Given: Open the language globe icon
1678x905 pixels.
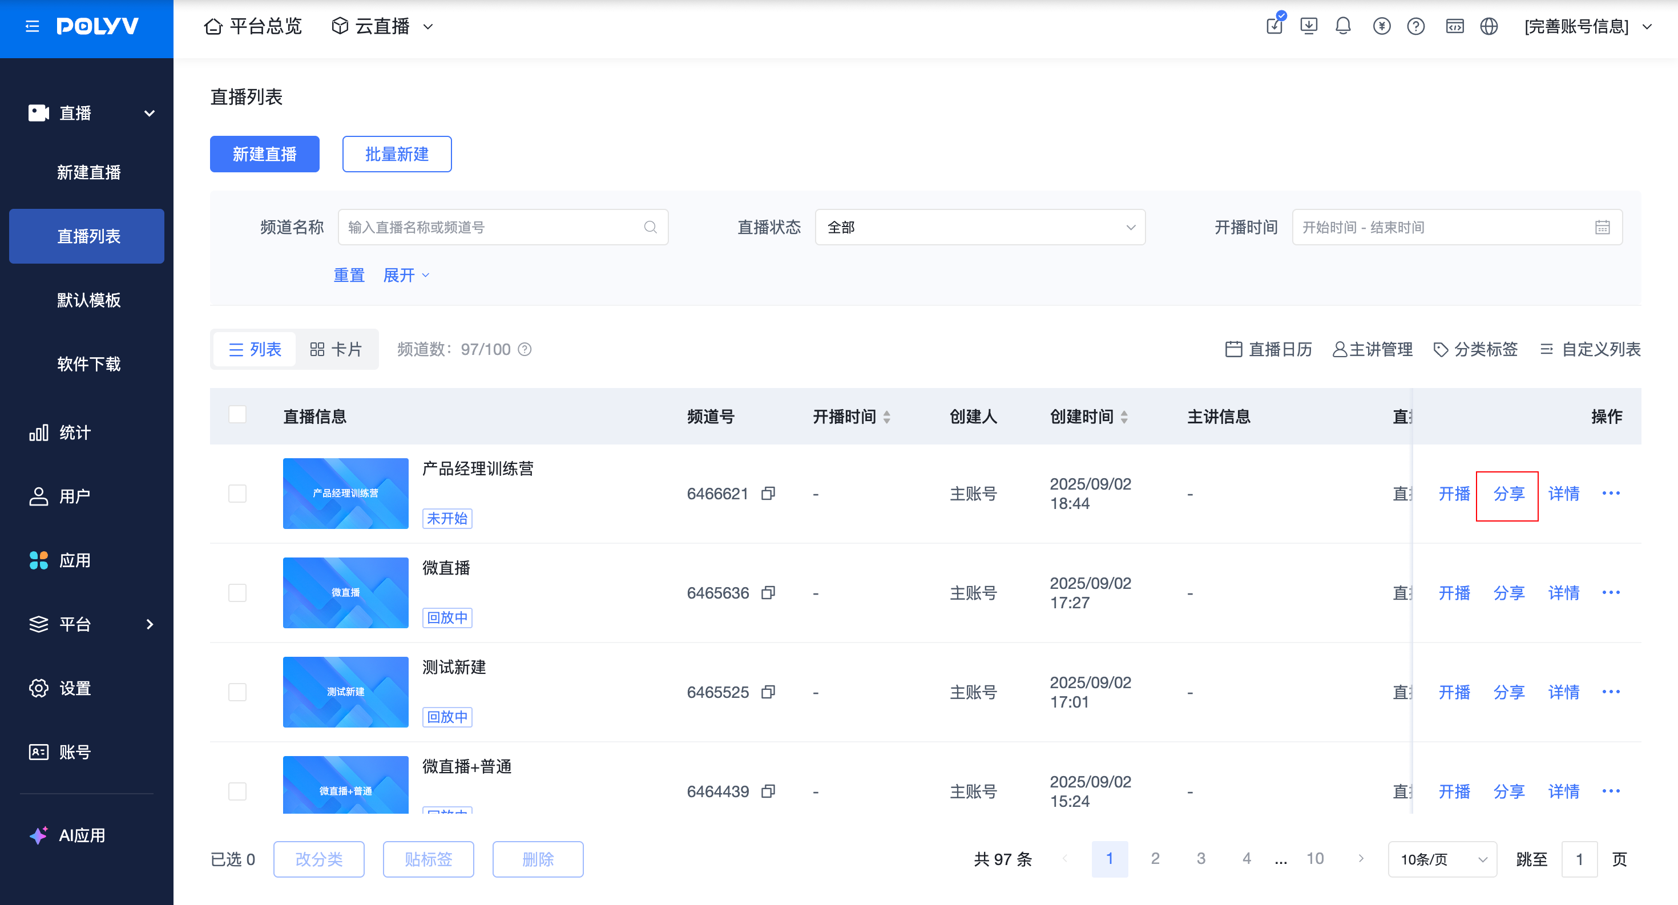Looking at the screenshot, I should coord(1489,26).
